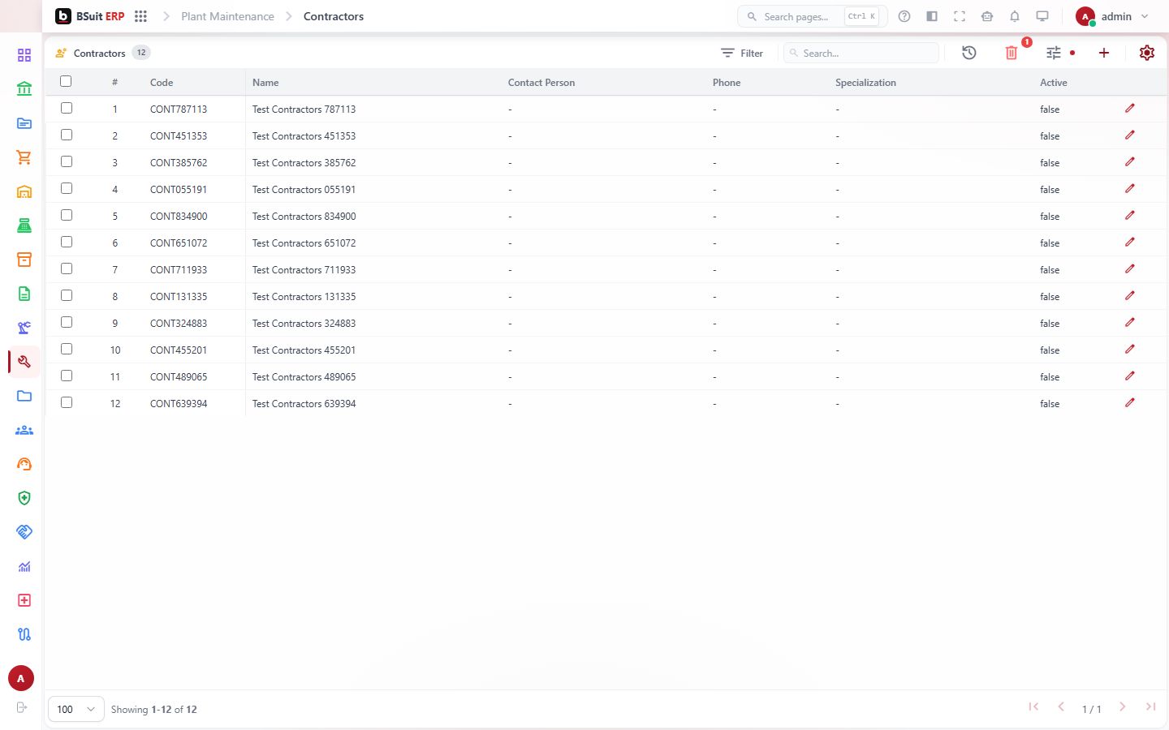Viewport: 1169px width, 730px height.
Task: Open the headset support icon in the sidebar
Action: [24, 464]
